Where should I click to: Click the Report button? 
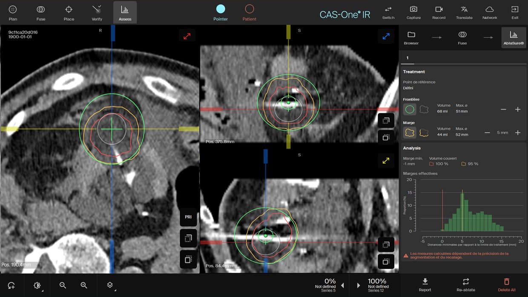pos(425,285)
